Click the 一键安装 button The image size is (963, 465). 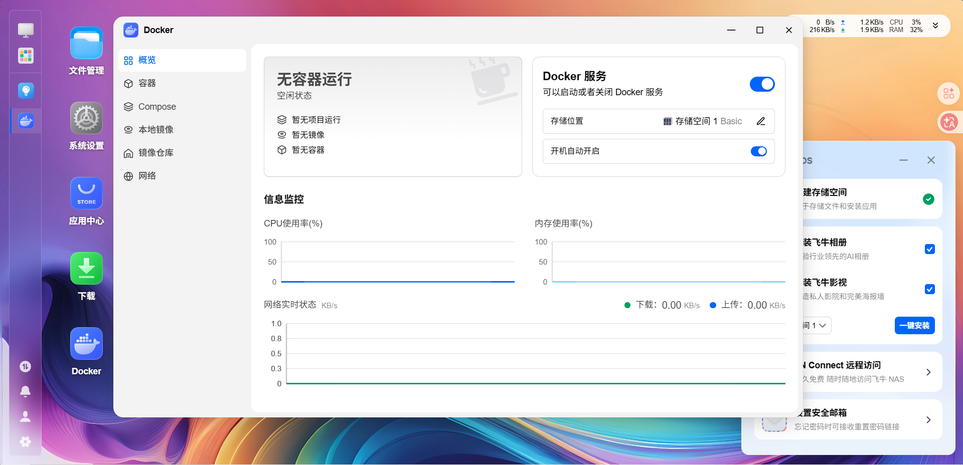(x=914, y=326)
